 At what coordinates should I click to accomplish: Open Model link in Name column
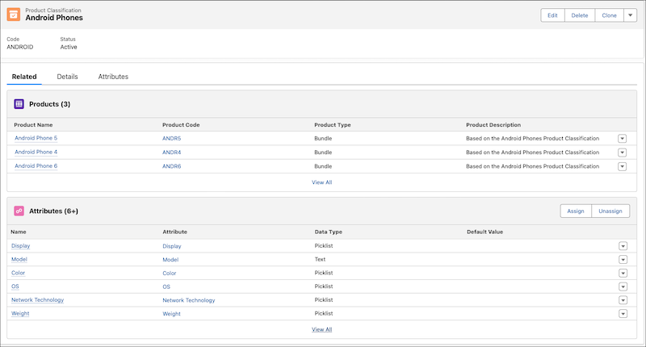(x=19, y=259)
